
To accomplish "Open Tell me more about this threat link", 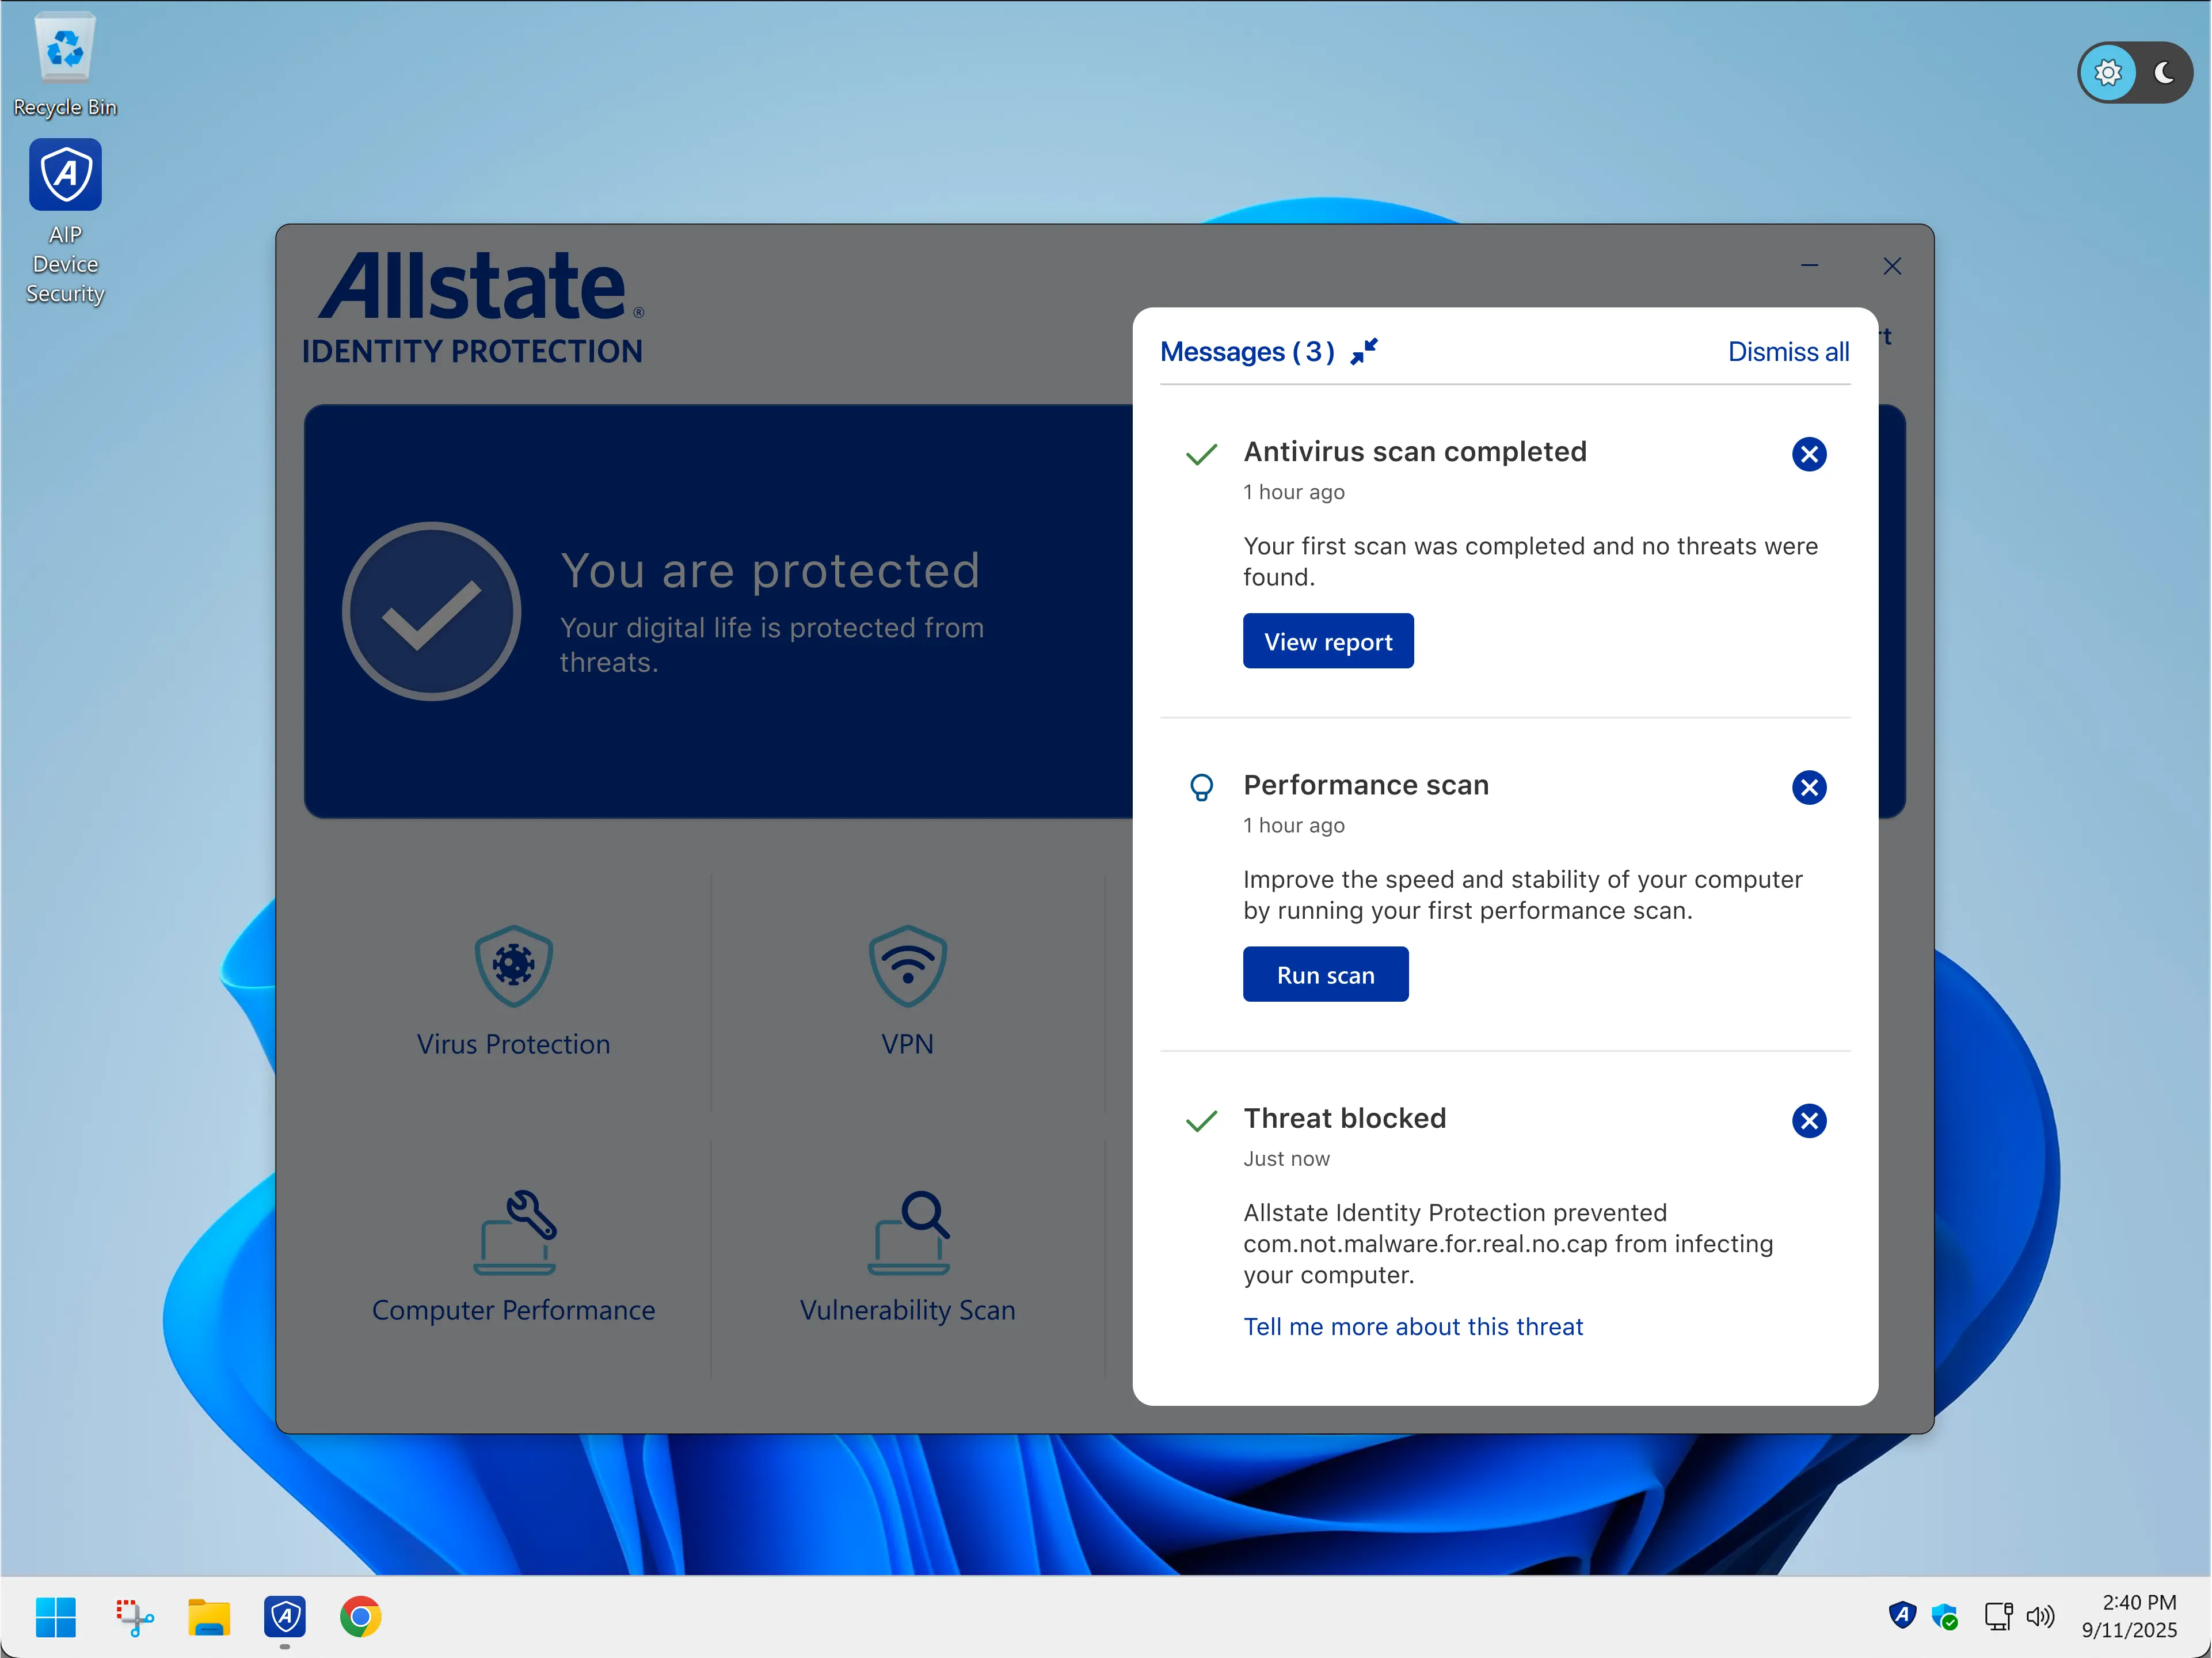I will tap(1413, 1326).
